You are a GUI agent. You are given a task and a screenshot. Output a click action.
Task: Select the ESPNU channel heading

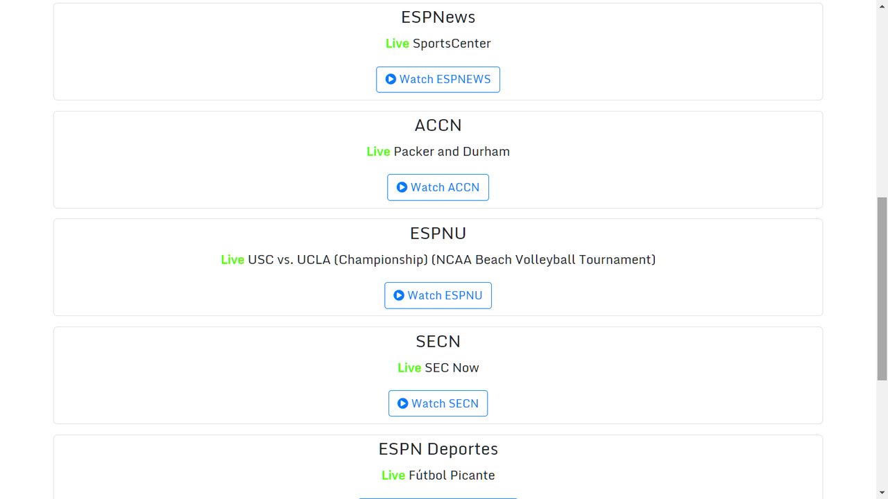point(438,233)
